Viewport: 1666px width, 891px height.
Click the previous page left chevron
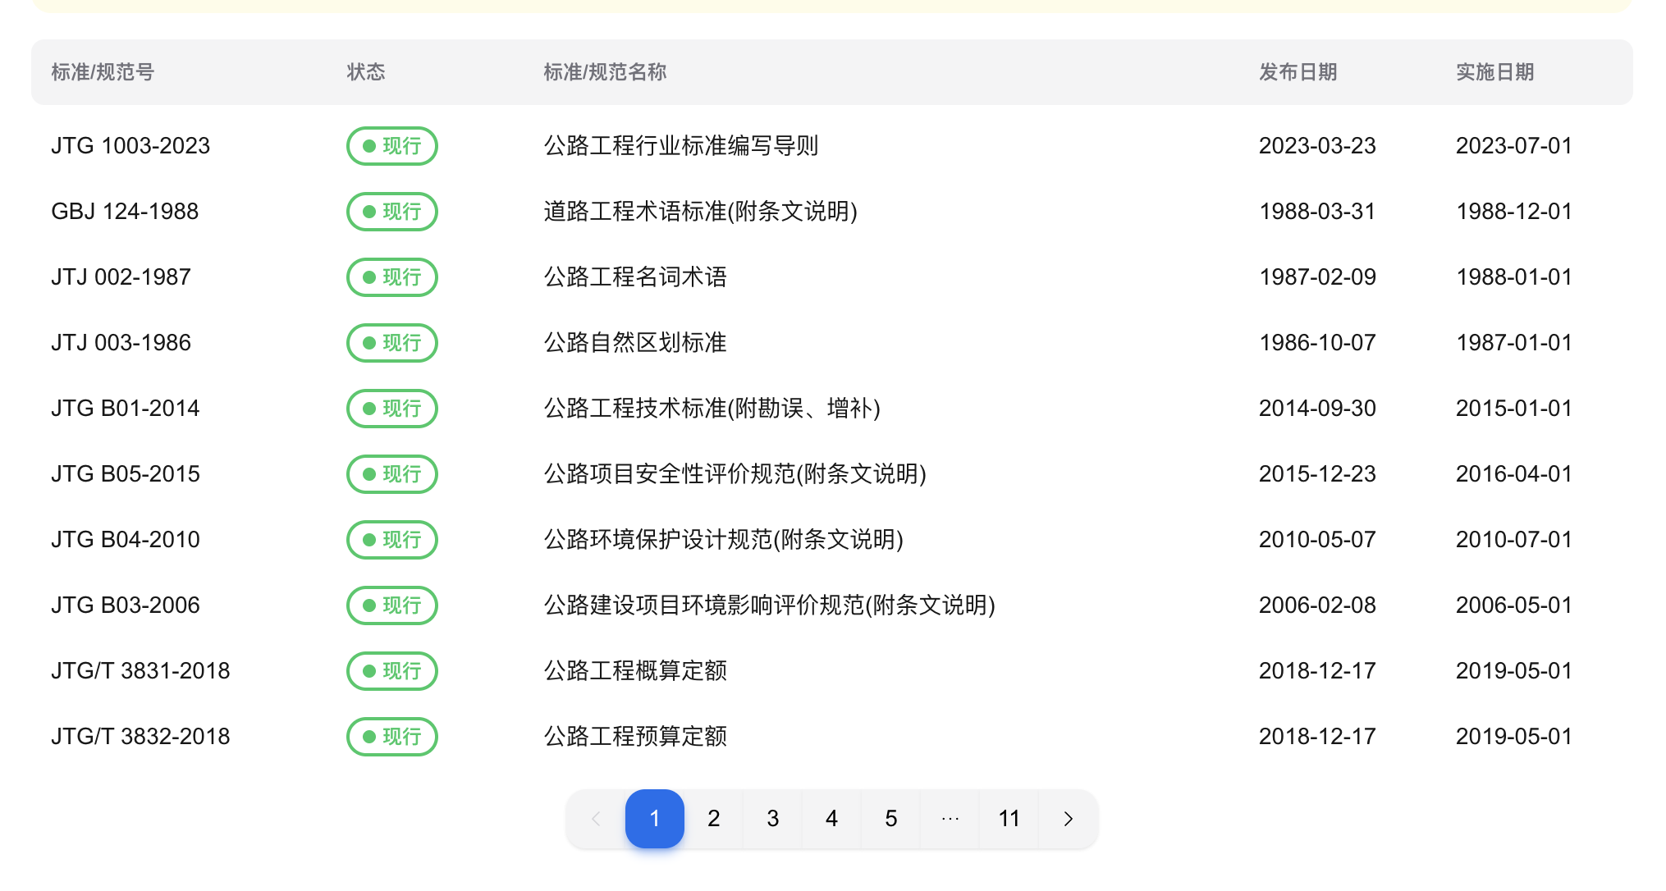(596, 819)
